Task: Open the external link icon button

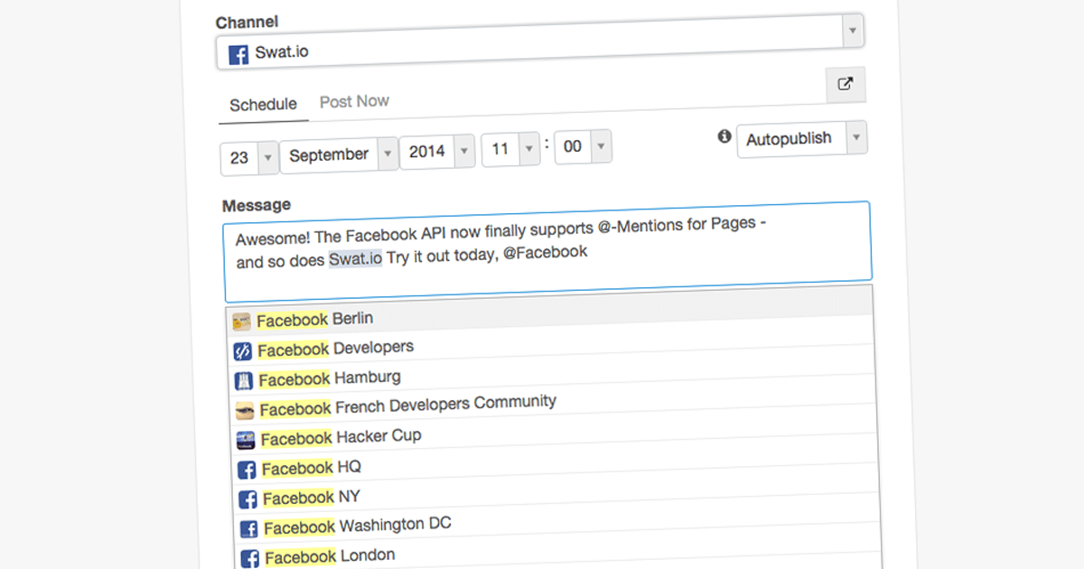Action: pyautogui.click(x=846, y=85)
